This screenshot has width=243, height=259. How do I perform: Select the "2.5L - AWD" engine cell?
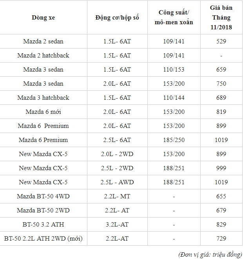(117, 182)
